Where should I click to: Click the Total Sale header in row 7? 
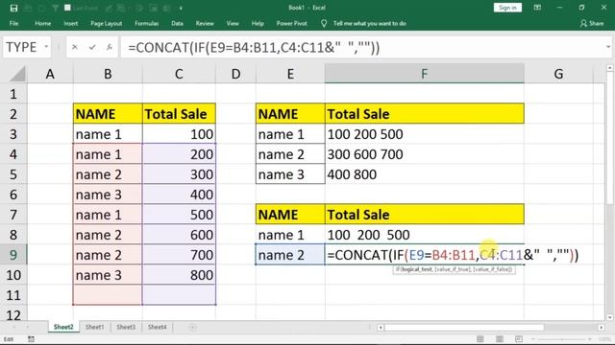425,215
